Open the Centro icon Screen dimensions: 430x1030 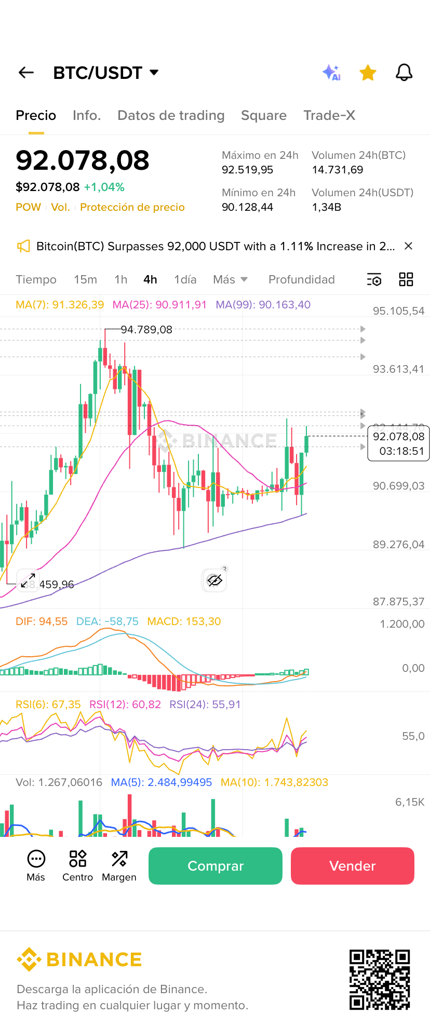[77, 866]
